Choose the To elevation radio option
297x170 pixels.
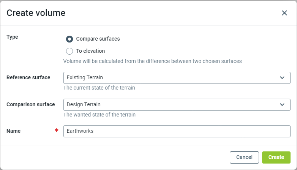70,51
